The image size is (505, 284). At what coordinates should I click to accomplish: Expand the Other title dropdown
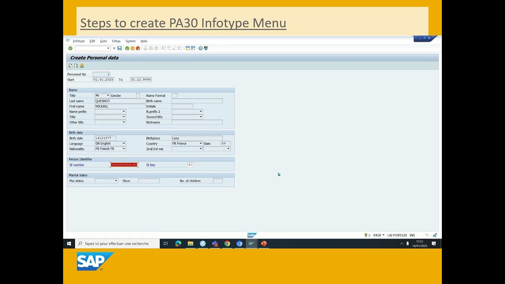tap(123, 122)
